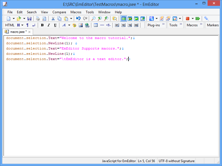Open the Macros menu

76,12
